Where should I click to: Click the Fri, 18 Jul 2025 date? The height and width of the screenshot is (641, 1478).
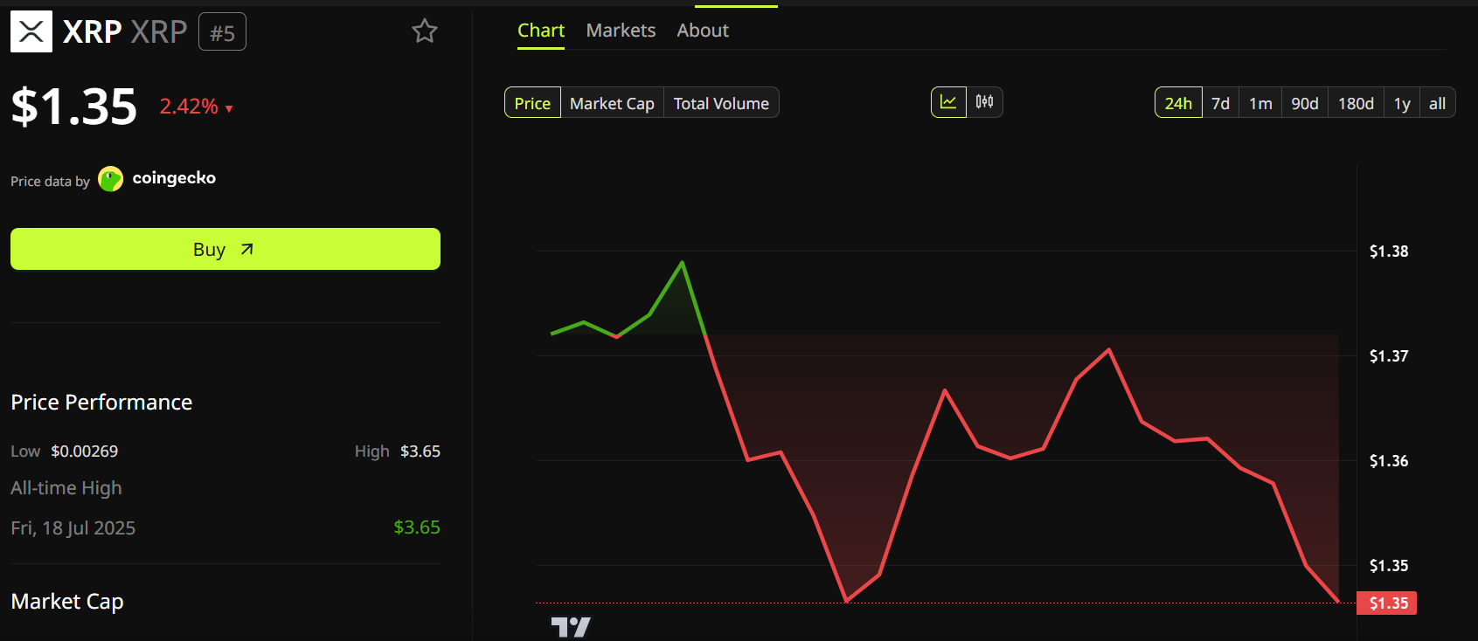(73, 528)
